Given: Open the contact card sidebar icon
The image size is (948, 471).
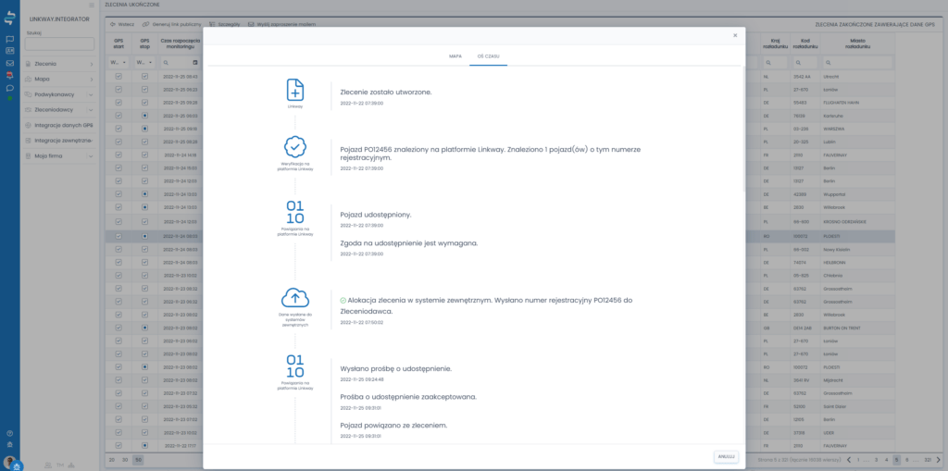Looking at the screenshot, I should pyautogui.click(x=9, y=51).
